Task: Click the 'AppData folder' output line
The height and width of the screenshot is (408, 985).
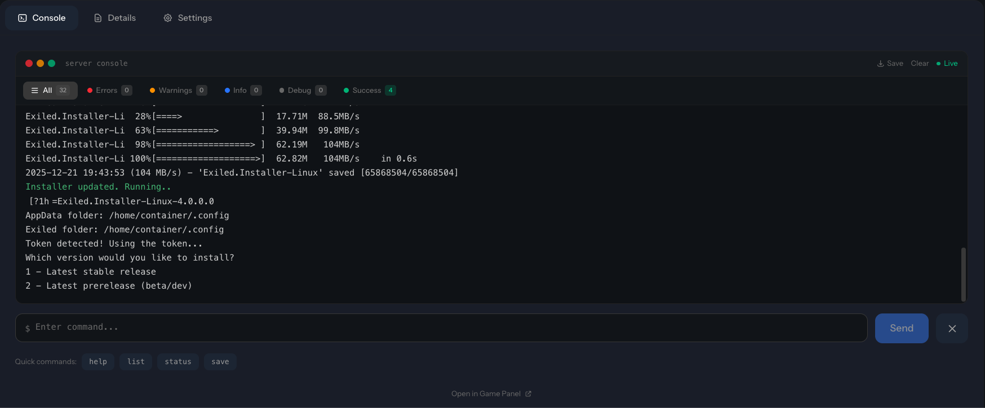Action: pyautogui.click(x=127, y=216)
